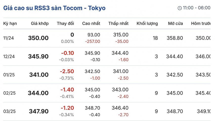This screenshot has height=121, width=215.
Task: Select the Thấp nhất column header
Action: pyautogui.click(x=118, y=24)
